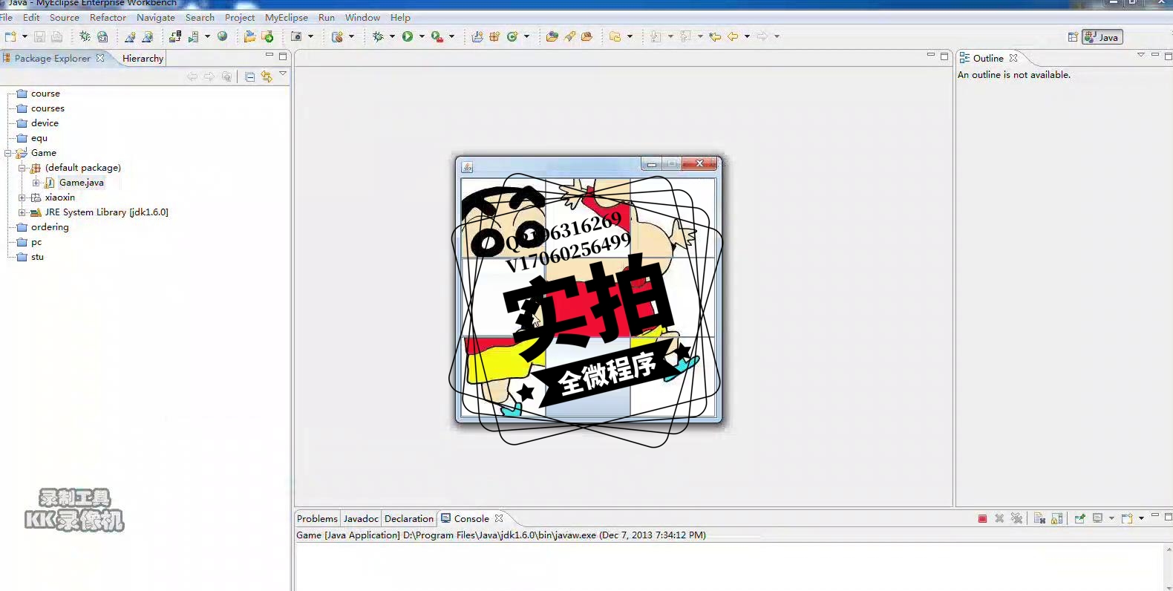The height and width of the screenshot is (591, 1173).
Task: Open the Outline view menu triangle
Action: 1141,55
